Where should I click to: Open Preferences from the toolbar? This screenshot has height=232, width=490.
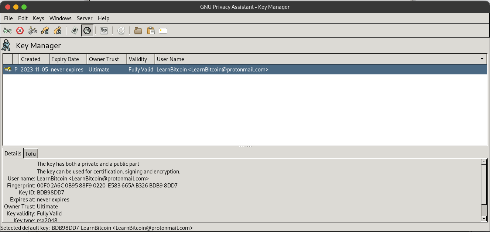104,31
